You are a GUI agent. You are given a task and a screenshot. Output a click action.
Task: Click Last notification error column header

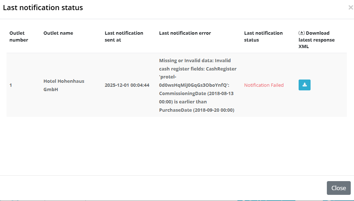[185, 33]
